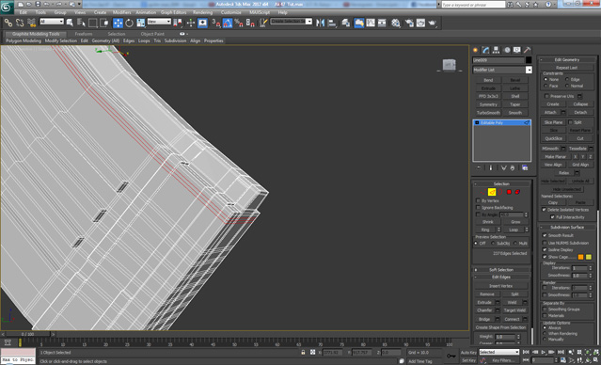Click the Connect button

point(512,319)
